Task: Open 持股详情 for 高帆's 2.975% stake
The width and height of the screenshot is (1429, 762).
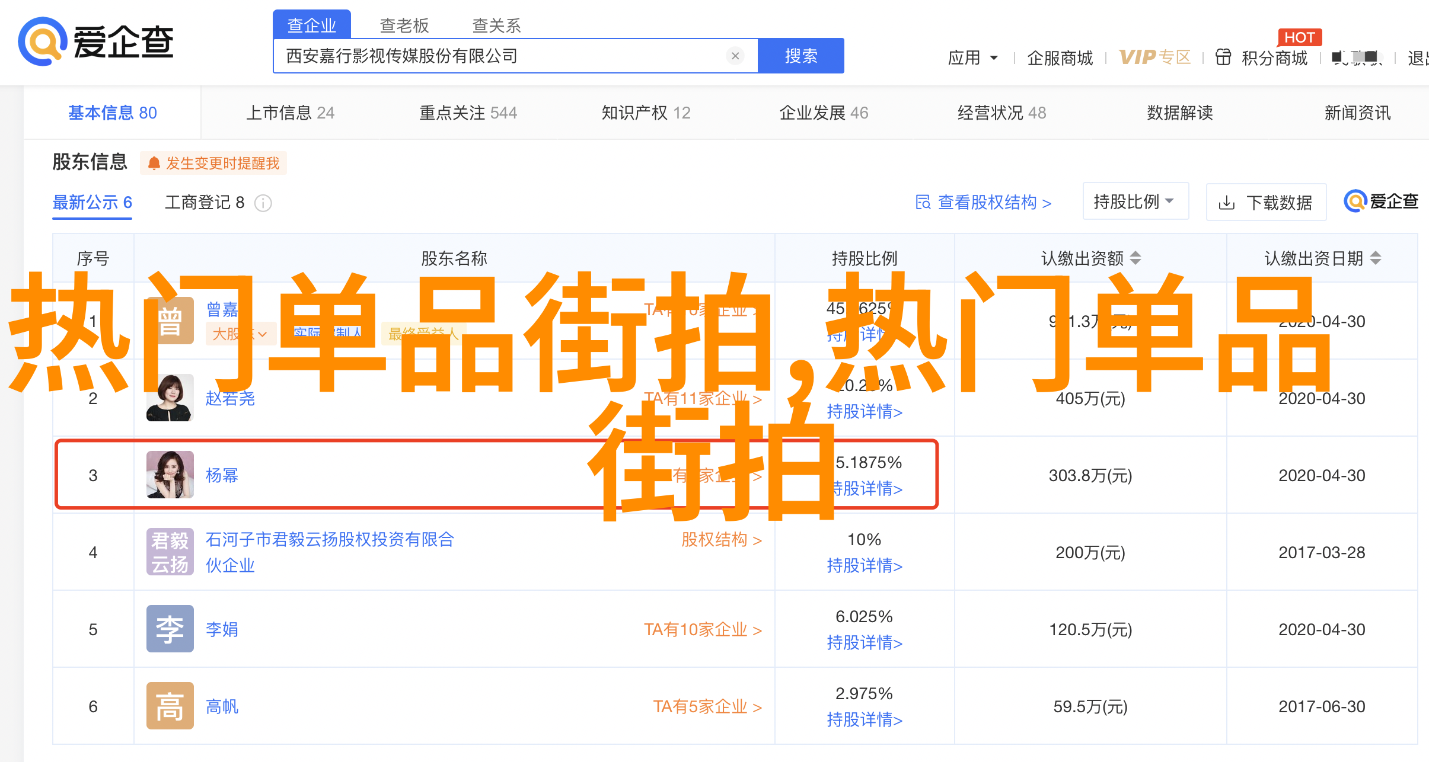Action: click(x=865, y=719)
